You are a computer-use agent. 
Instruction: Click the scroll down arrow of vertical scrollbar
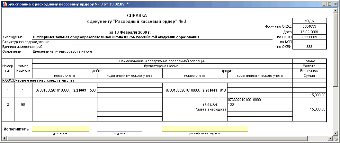pyautogui.click(x=336, y=134)
